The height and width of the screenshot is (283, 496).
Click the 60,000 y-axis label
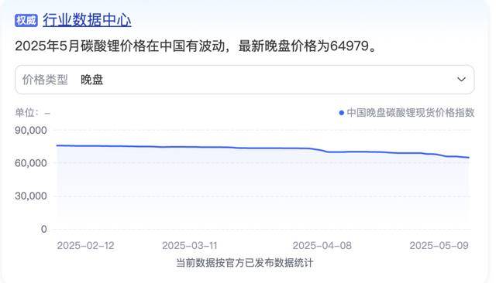click(x=31, y=163)
